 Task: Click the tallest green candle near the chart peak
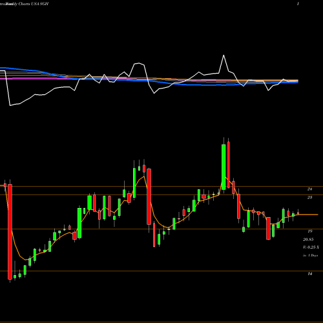[224, 167]
